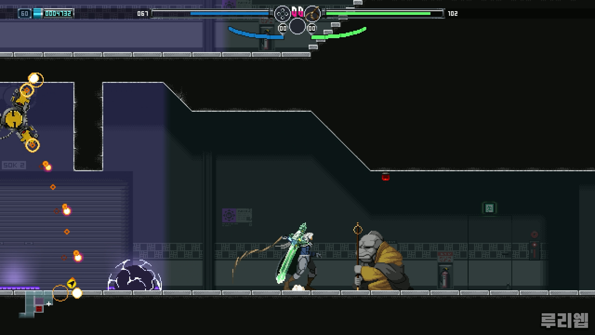Click the purple room tile on minimap
Viewport: 595px width, 335px height.
pos(39,301)
